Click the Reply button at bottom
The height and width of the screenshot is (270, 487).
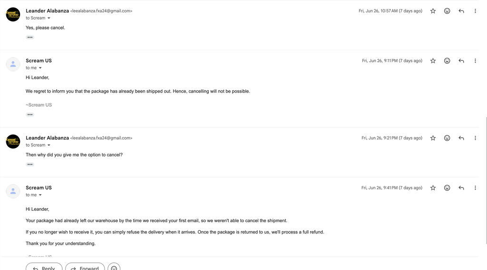coord(44,268)
